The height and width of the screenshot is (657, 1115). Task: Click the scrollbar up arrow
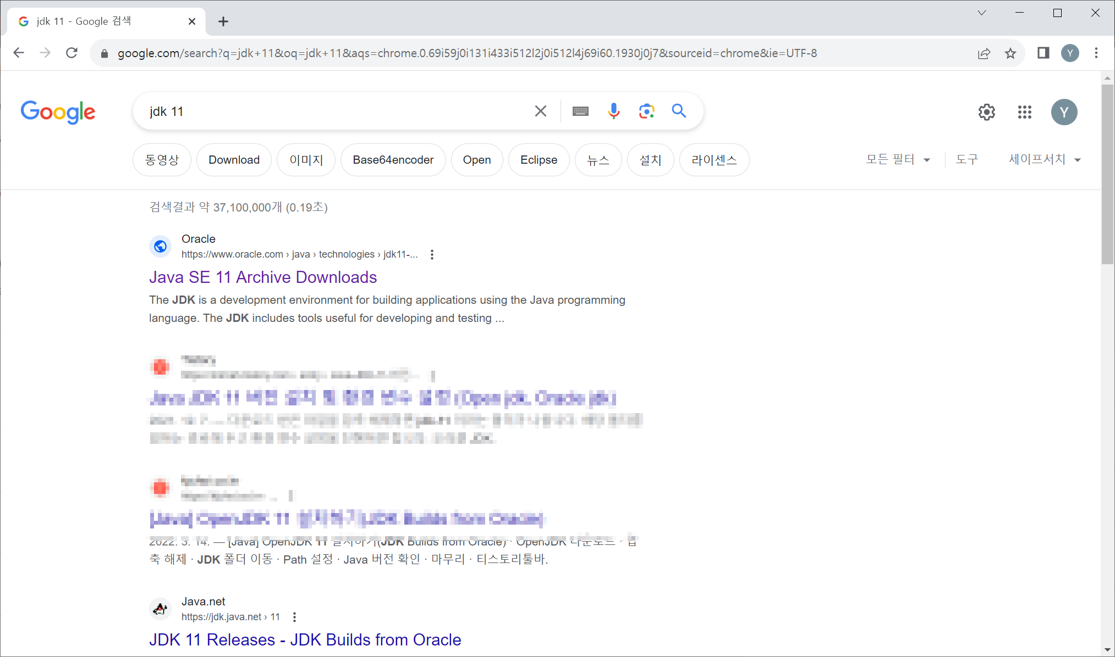coord(1107,78)
